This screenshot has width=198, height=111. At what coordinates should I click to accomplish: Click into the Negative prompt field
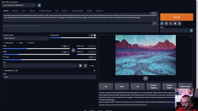click(x=81, y=28)
